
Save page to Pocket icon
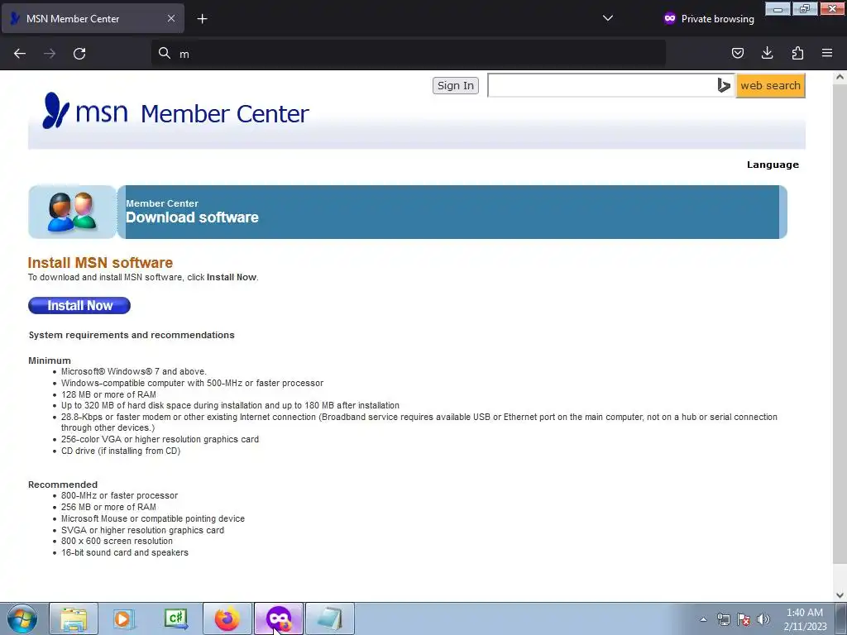pos(737,53)
